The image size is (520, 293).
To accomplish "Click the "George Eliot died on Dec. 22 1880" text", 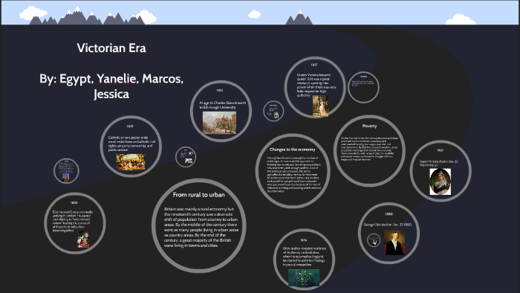I will (x=387, y=225).
